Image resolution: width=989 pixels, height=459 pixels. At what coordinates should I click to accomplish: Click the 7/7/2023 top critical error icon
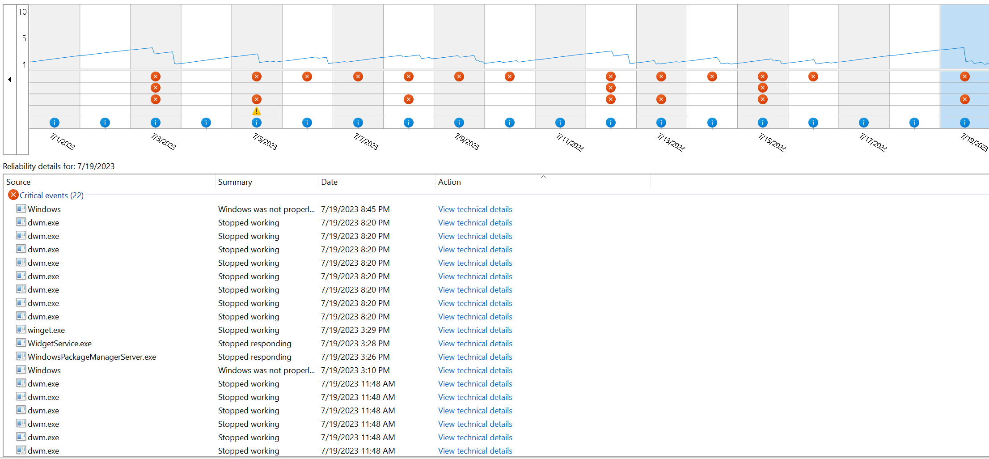pos(358,76)
